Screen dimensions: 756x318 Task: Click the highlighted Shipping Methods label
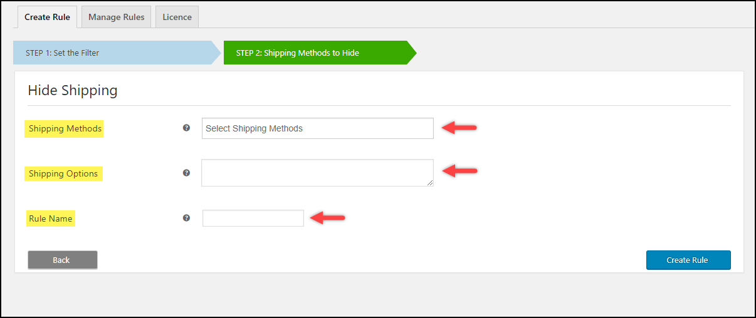(65, 128)
